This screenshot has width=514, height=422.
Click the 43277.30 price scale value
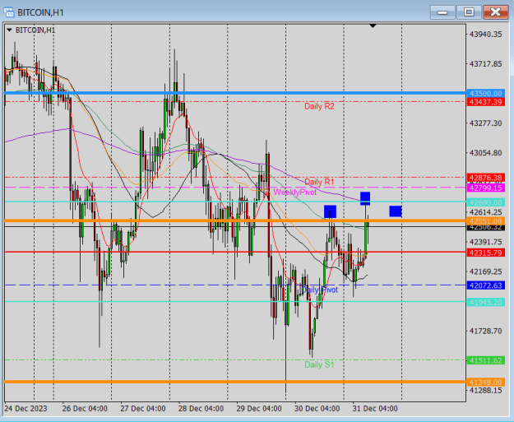486,123
